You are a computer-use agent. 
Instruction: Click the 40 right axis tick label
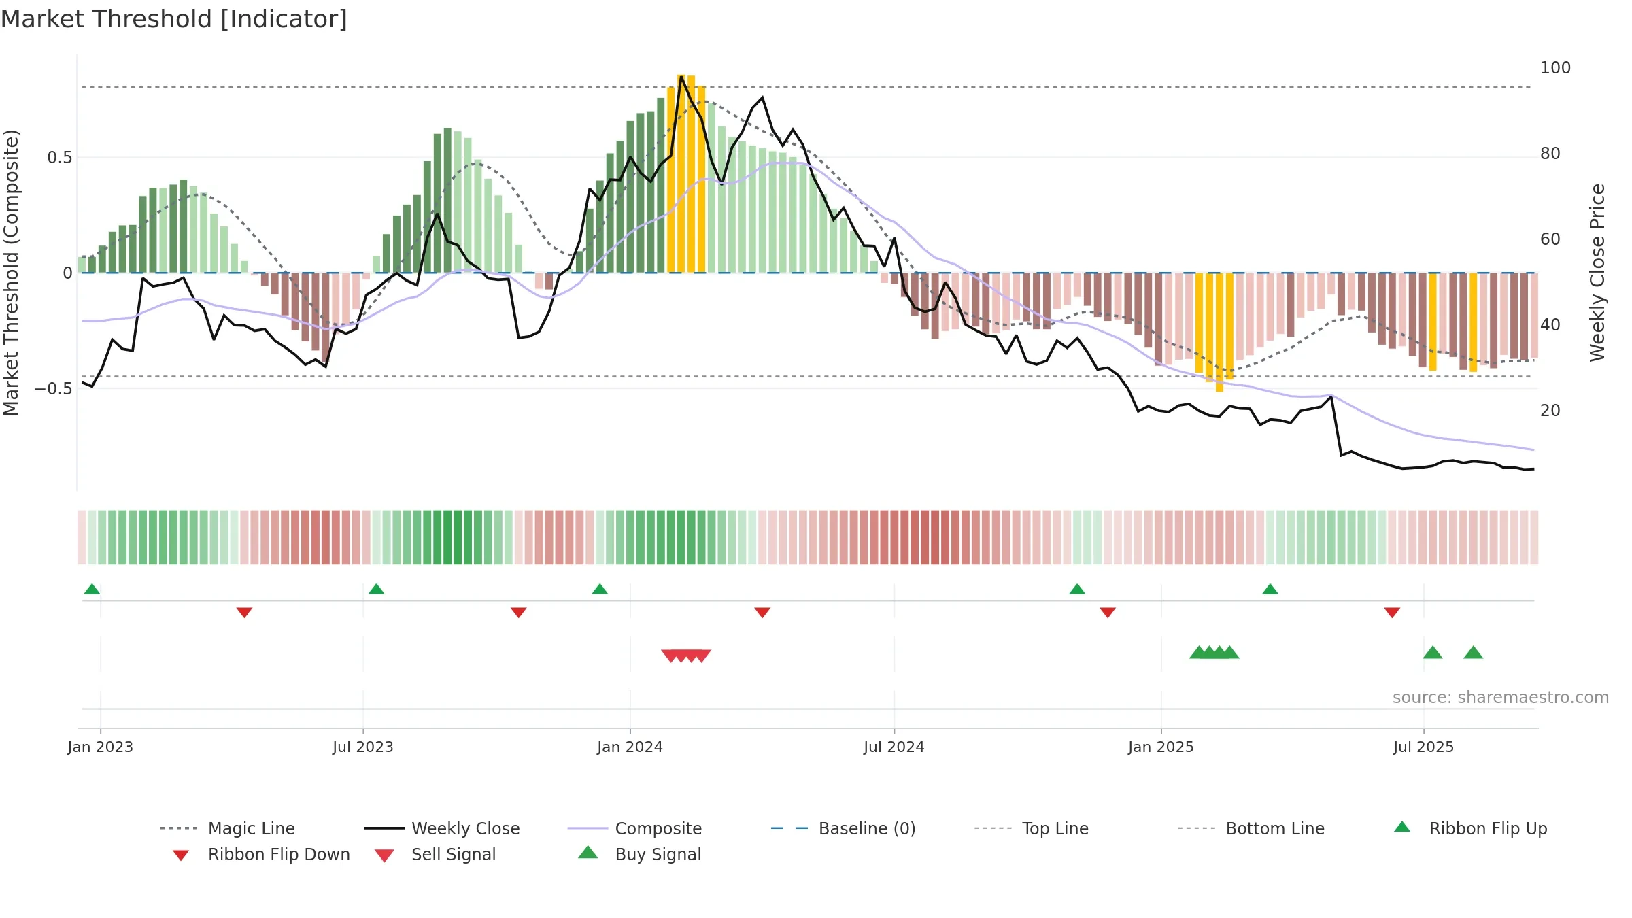[x=1550, y=325]
